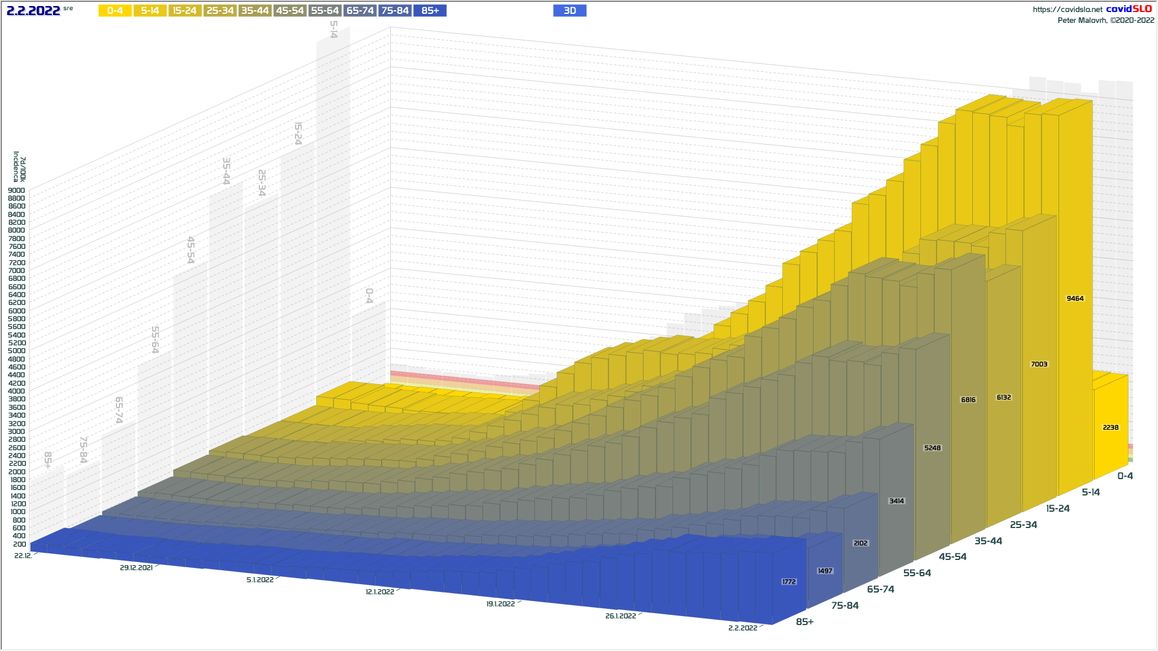Click the 9464 value label on 5-14 bar
Image resolution: width=1158 pixels, height=651 pixels.
1075,298
